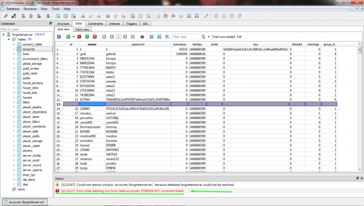364x206 pixels.
Task: Click the Delete table toolbar icon
Action: 73,16
